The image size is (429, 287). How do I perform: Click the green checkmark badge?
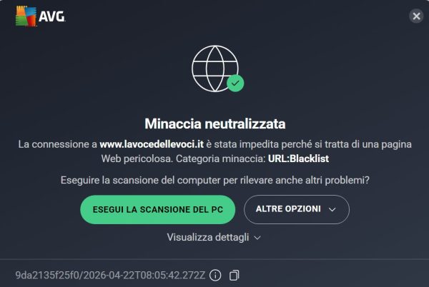[235, 84]
